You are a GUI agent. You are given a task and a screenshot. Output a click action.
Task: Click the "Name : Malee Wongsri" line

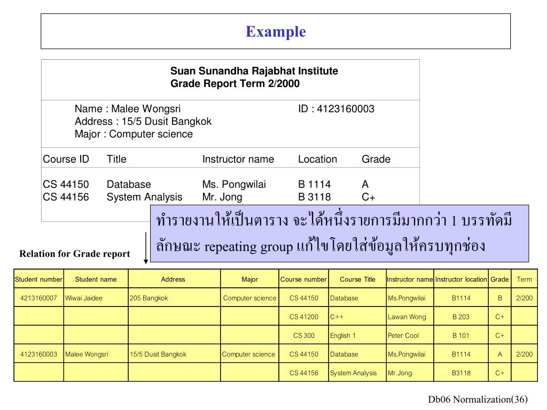tap(128, 109)
